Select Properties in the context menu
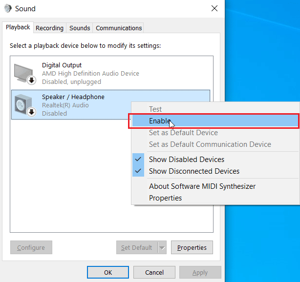The height and width of the screenshot is (282, 300). click(x=215, y=198)
